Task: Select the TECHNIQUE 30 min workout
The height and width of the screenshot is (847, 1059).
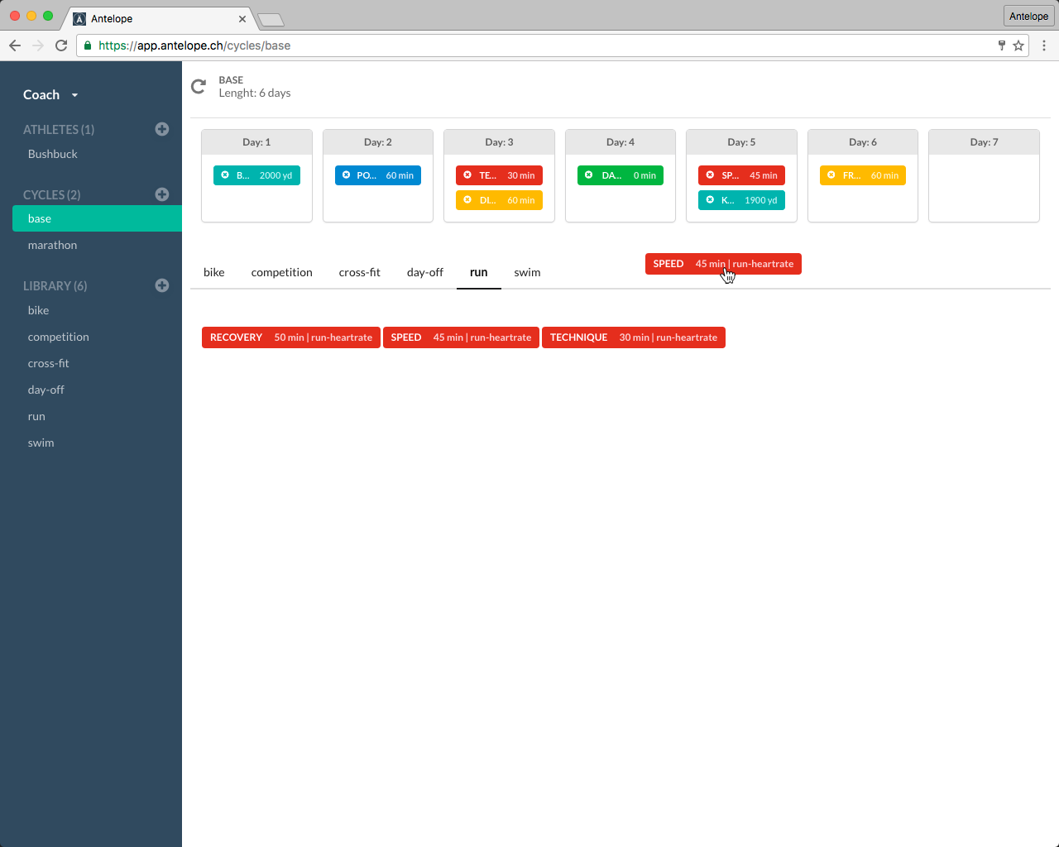Action: (x=634, y=337)
